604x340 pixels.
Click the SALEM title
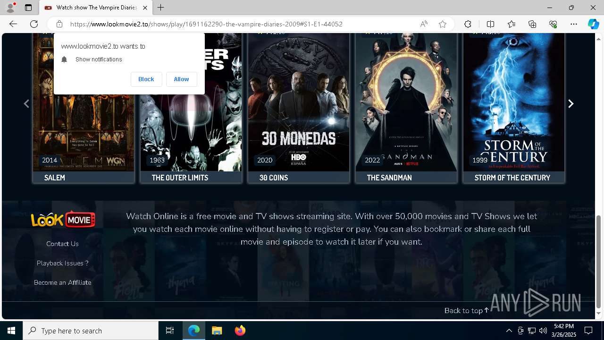[55, 178]
